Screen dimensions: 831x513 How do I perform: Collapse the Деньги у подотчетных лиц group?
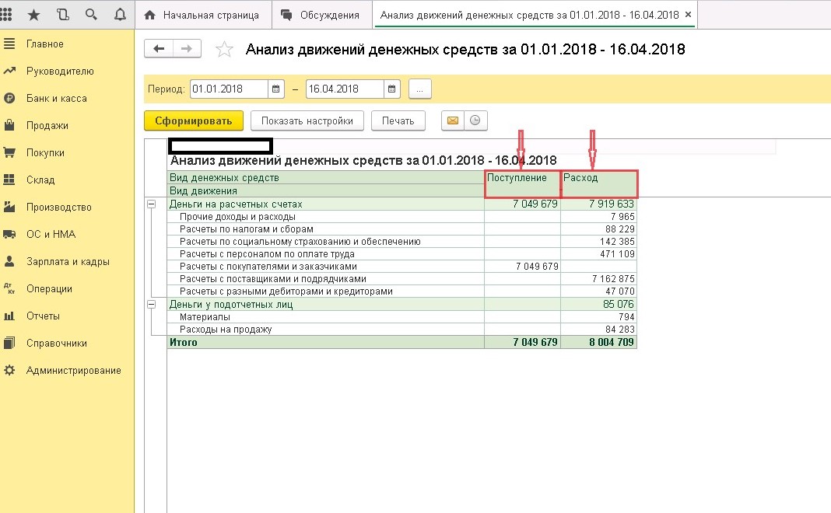click(152, 305)
